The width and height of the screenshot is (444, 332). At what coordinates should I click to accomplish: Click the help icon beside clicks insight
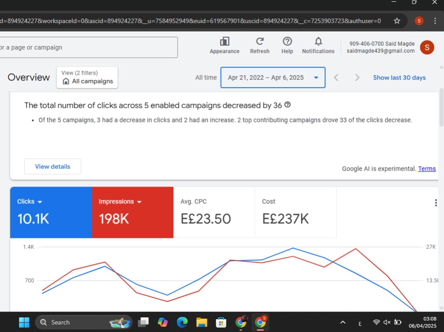pos(287,105)
